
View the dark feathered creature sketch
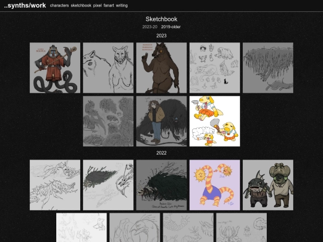pyautogui.click(x=108, y=185)
